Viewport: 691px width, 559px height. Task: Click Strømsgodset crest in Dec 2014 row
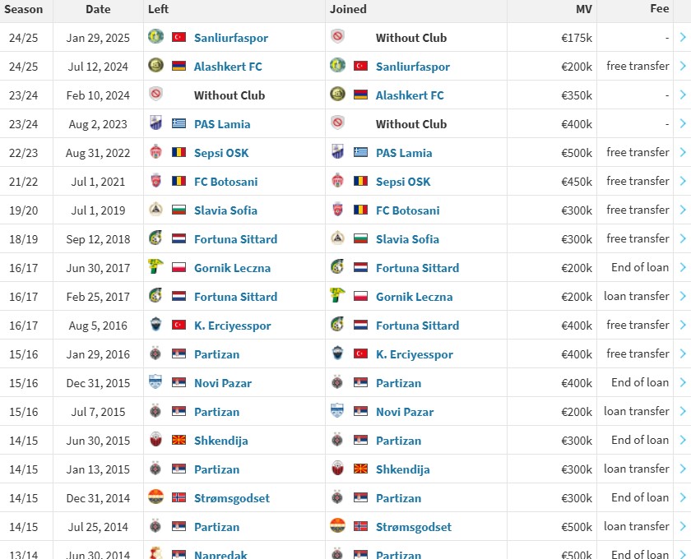[x=155, y=497]
